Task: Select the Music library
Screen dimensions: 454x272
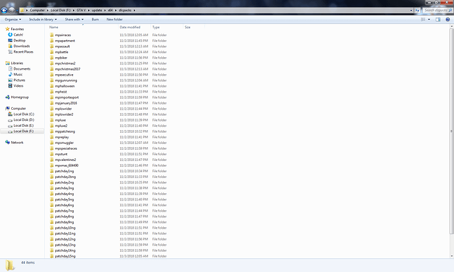Action: [18, 74]
